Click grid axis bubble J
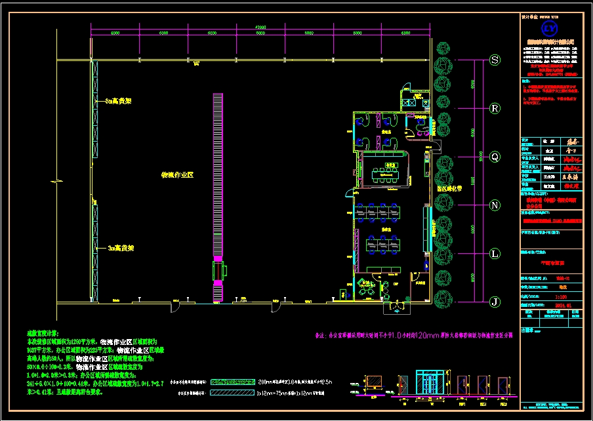Image resolution: width=593 pixels, height=421 pixels. pos(495,301)
